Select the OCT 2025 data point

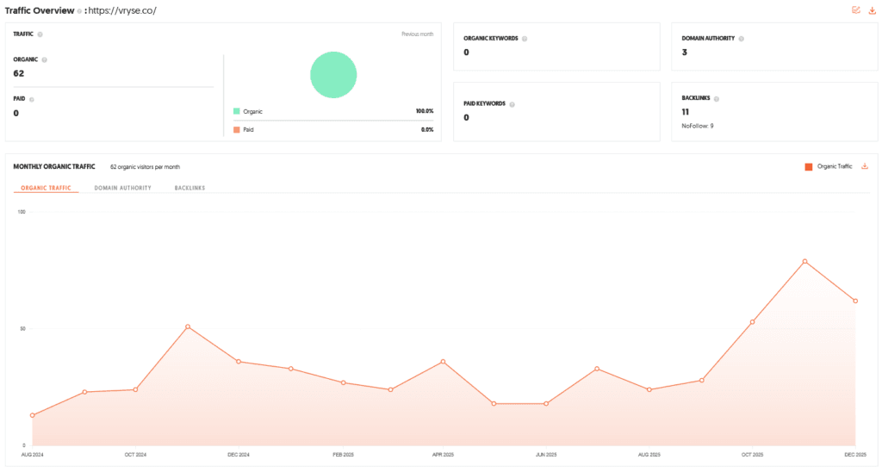tap(752, 322)
